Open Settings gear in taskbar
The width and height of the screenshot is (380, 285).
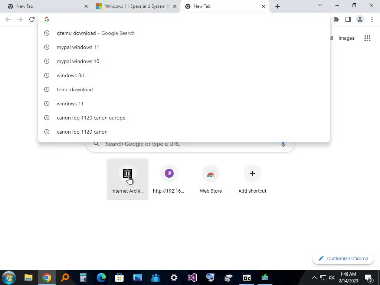coord(174,278)
